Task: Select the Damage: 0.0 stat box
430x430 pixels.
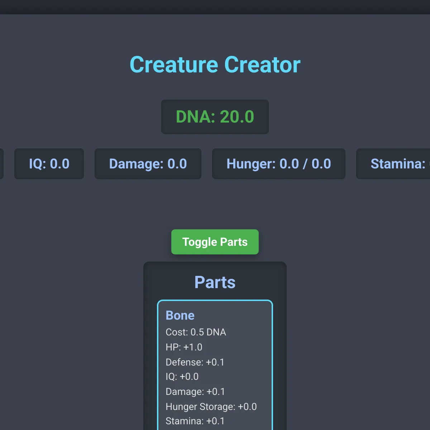Action: pos(148,164)
